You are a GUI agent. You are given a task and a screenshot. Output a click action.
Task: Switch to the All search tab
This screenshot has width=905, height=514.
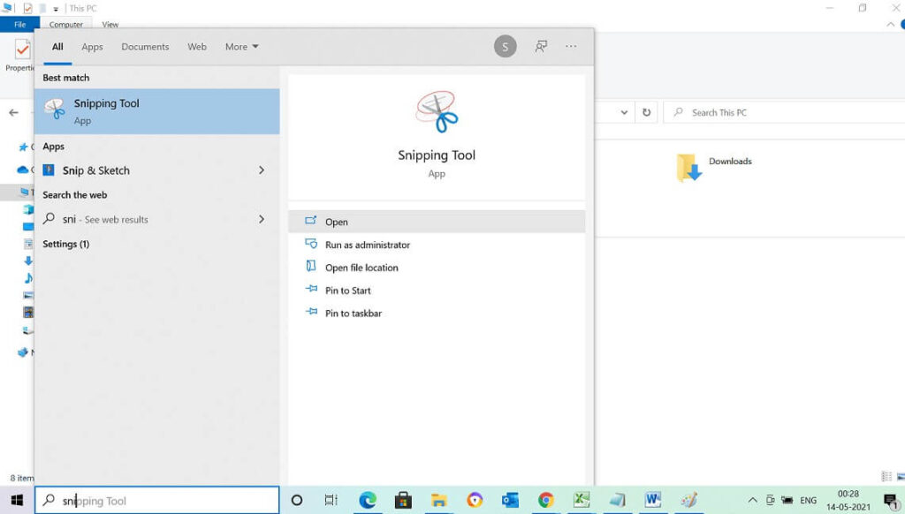click(x=57, y=47)
